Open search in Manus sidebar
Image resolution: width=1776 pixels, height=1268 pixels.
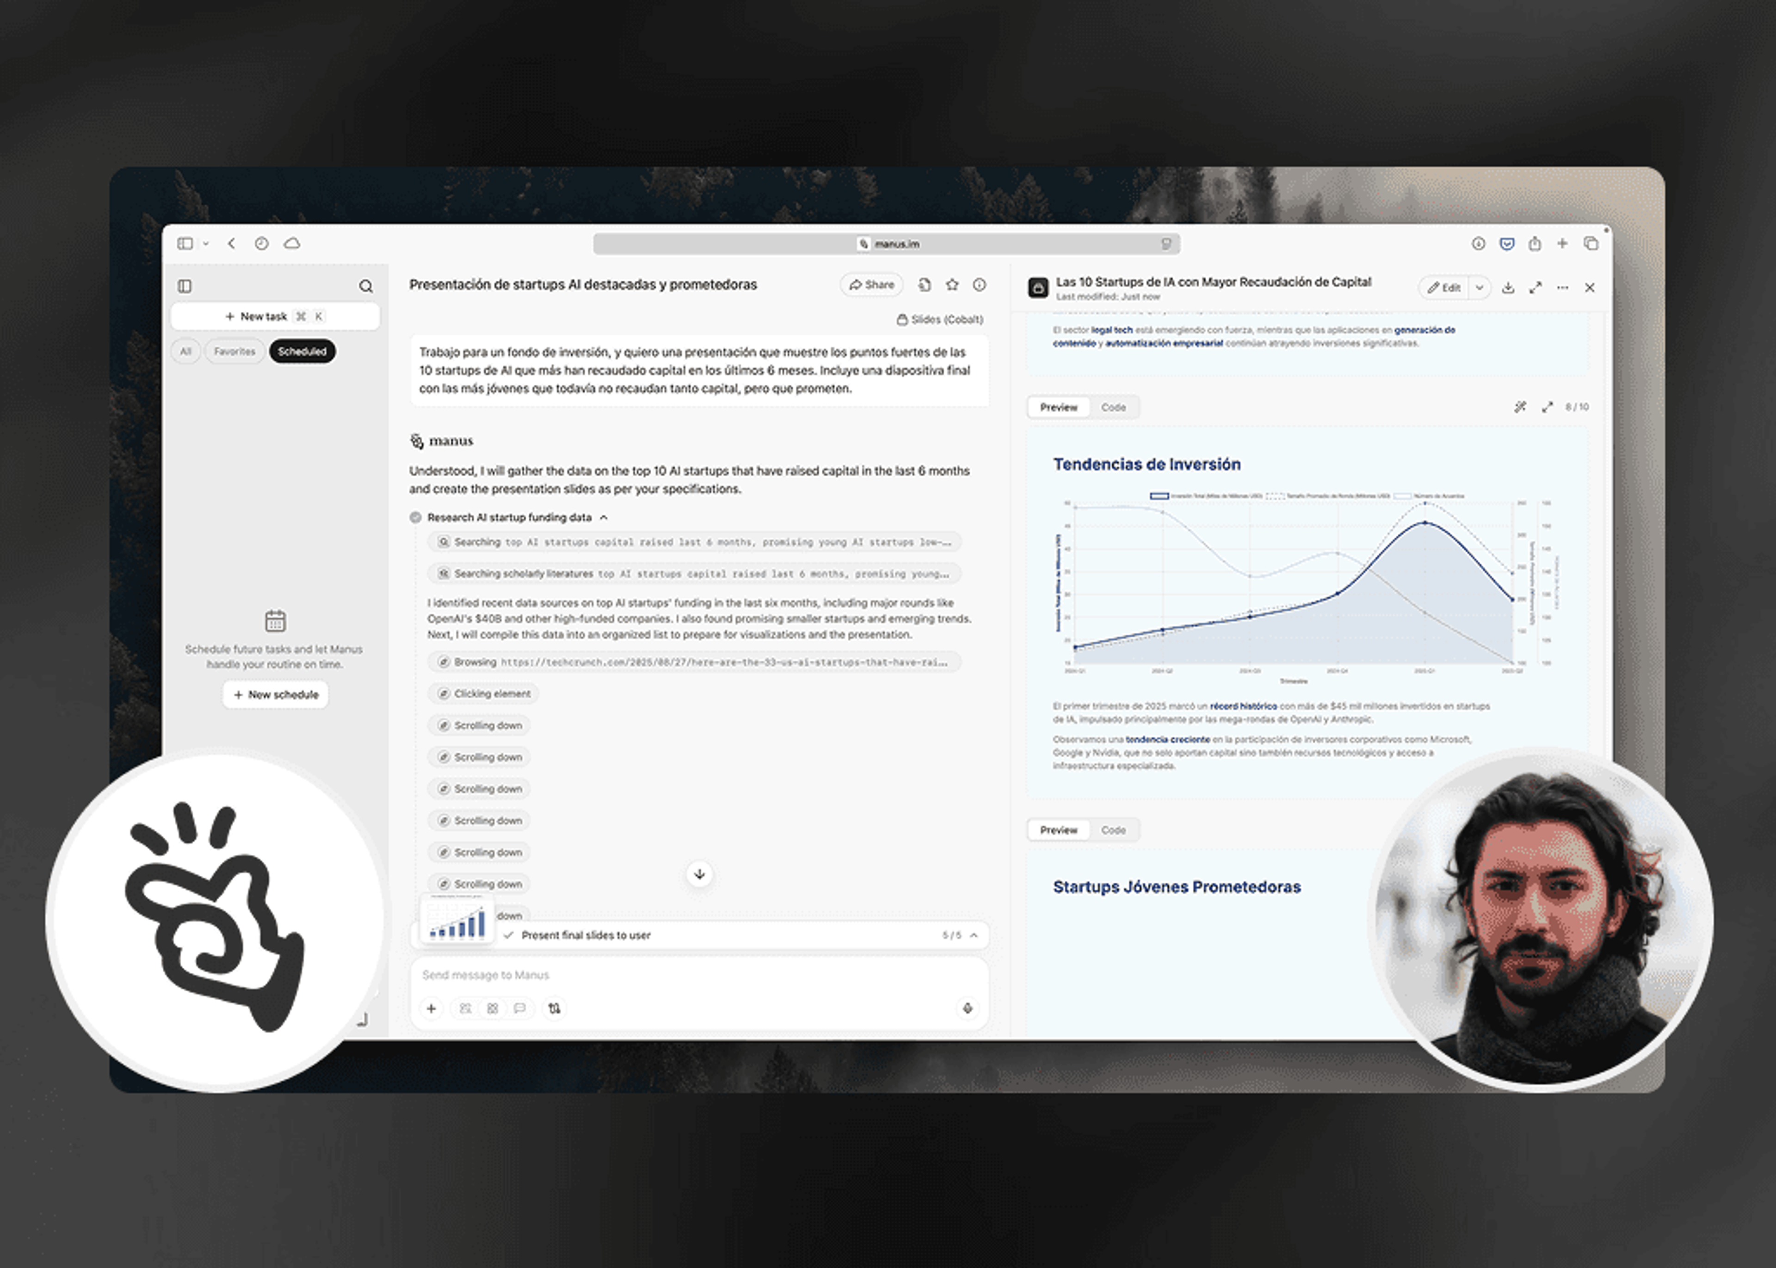[365, 286]
